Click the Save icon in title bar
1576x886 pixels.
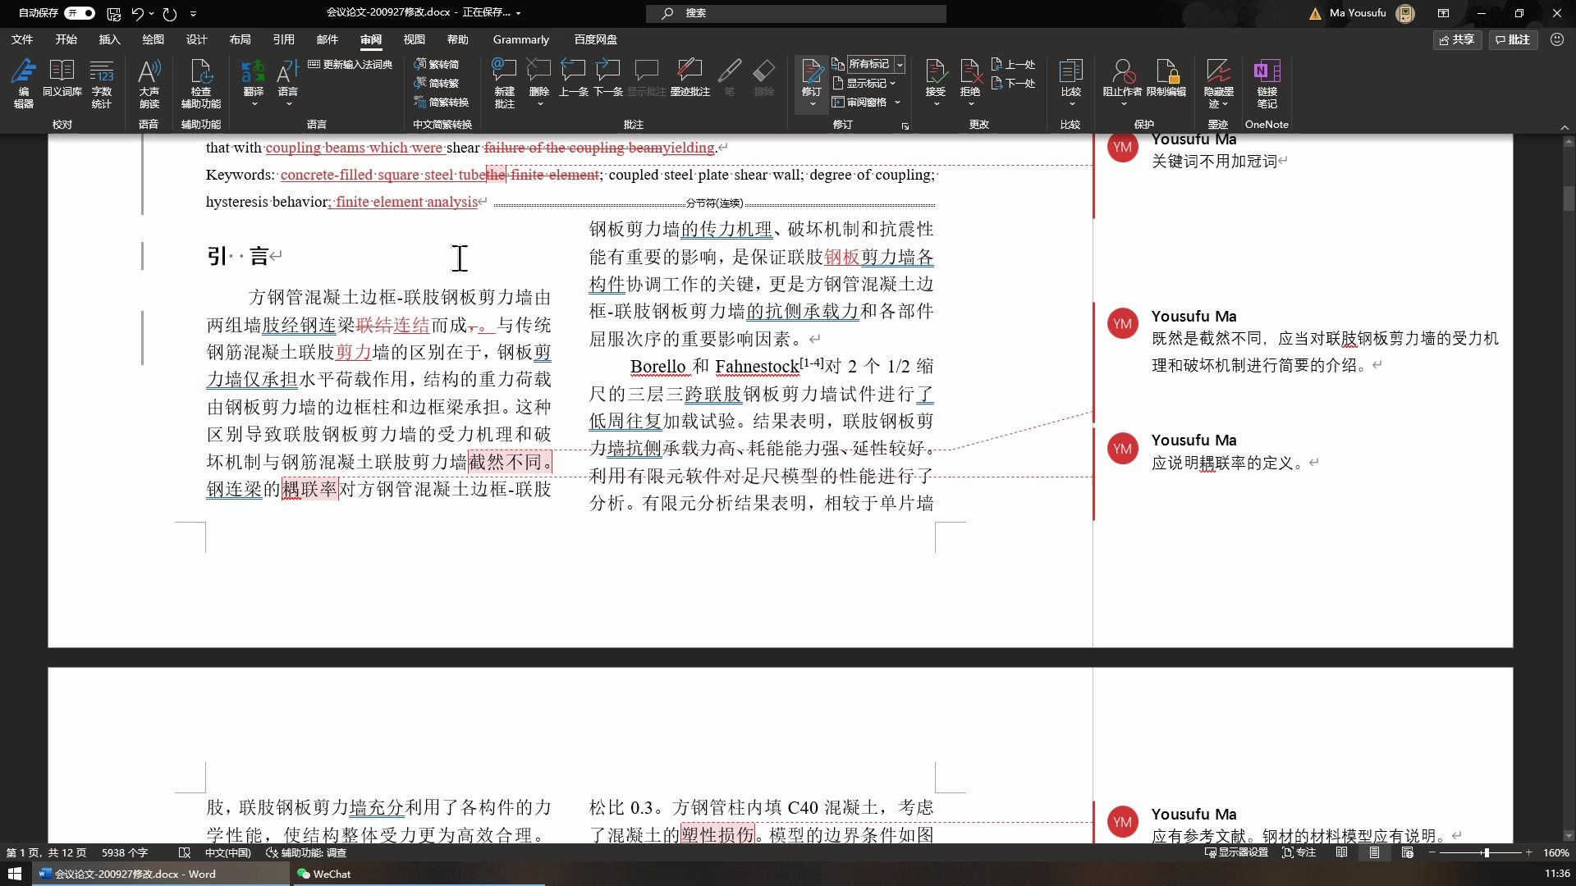tap(114, 13)
